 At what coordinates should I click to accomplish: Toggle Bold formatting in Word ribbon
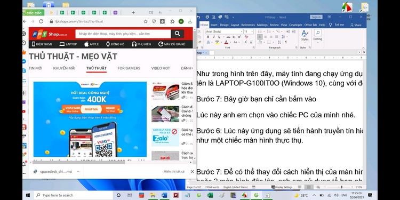208,37
